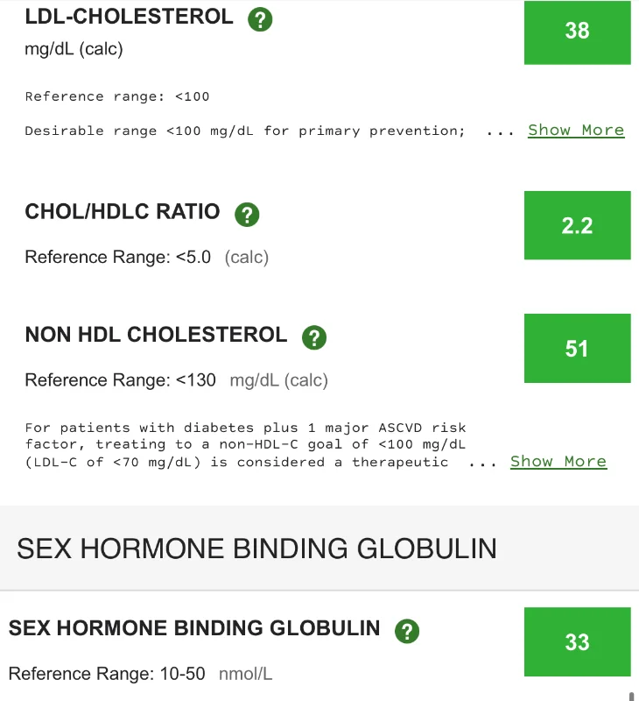The width and height of the screenshot is (639, 701).
Task: Click the Reference range: <100 text
Action: [117, 96]
